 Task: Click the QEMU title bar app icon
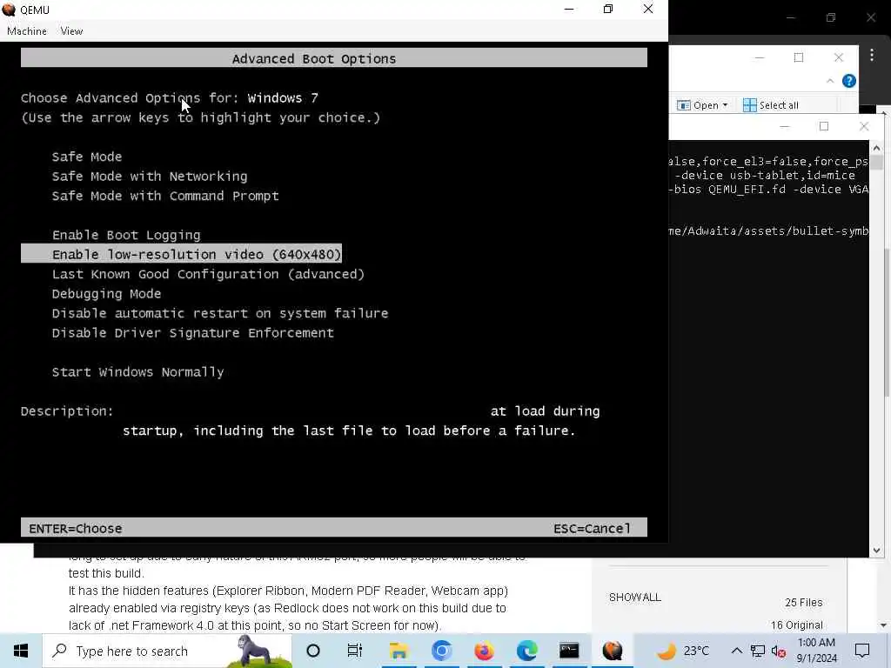(9, 10)
